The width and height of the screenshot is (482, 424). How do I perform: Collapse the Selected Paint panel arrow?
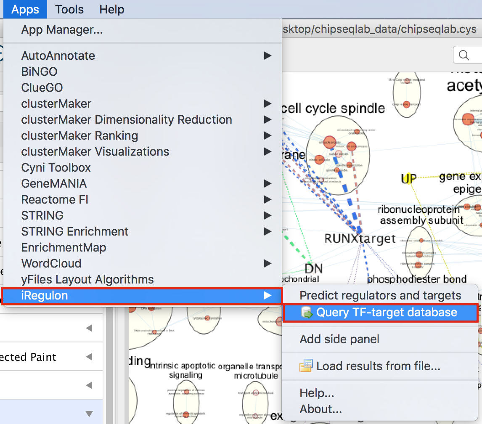89,357
